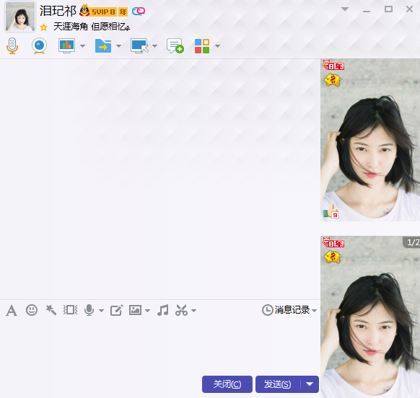Expand the screenshot scissors dropdown arrow
This screenshot has height=398, width=420.
[194, 311]
